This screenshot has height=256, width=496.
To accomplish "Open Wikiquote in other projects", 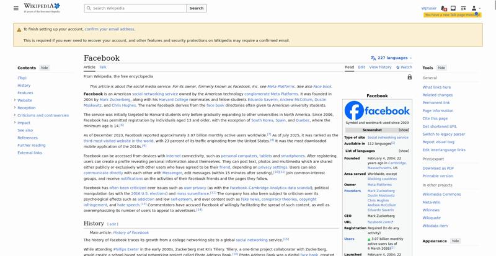I will click(x=432, y=218).
